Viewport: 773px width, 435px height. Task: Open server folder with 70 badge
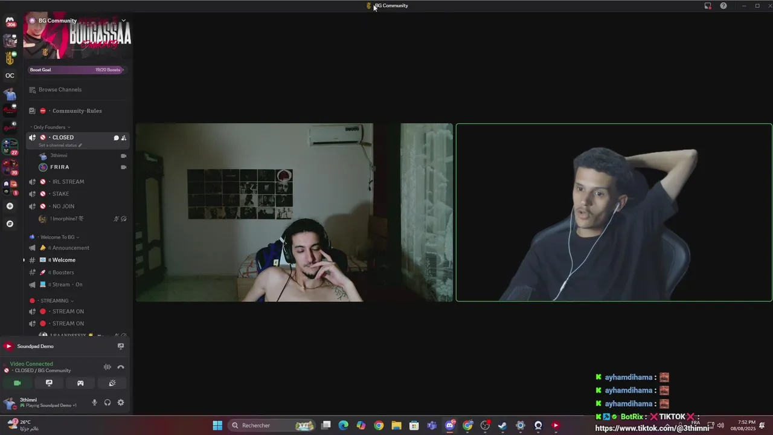10,166
